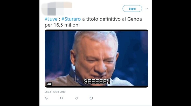
Task: Click the empty white space below action icons
Action: tap(95, 103)
